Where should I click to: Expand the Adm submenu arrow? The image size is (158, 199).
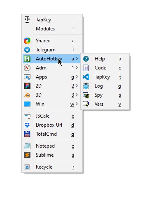pyautogui.click(x=77, y=68)
